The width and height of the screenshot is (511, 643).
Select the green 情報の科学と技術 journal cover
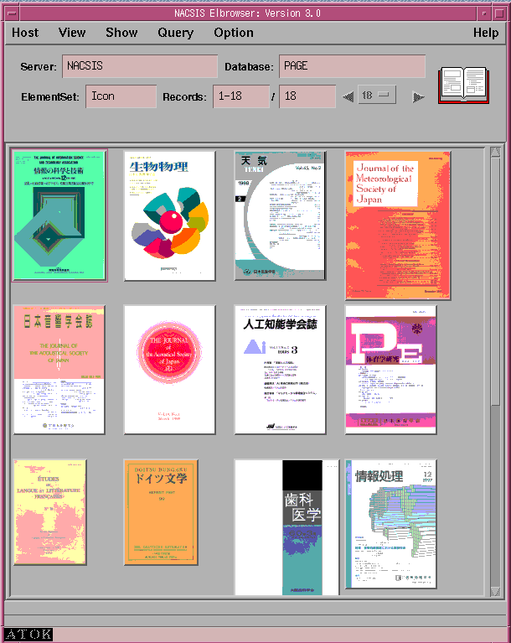tap(59, 215)
